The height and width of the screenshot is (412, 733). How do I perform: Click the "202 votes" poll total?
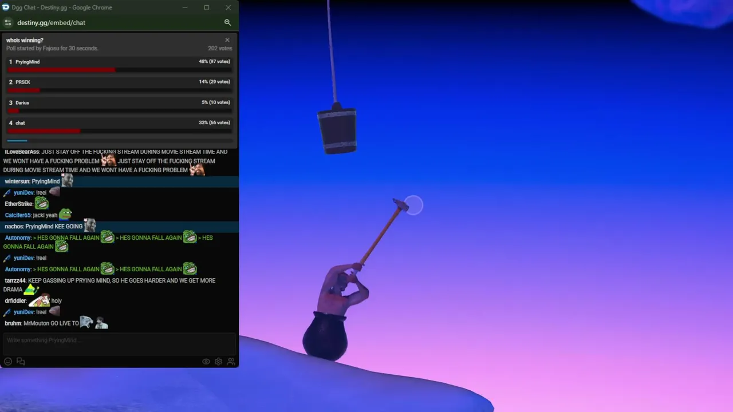(x=220, y=49)
